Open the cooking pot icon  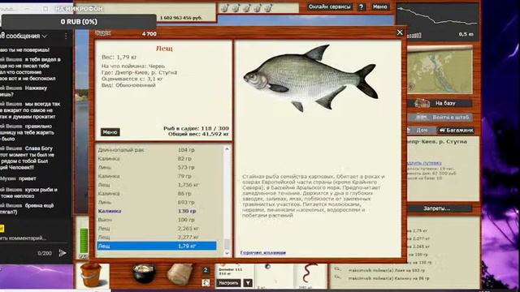click(144, 273)
